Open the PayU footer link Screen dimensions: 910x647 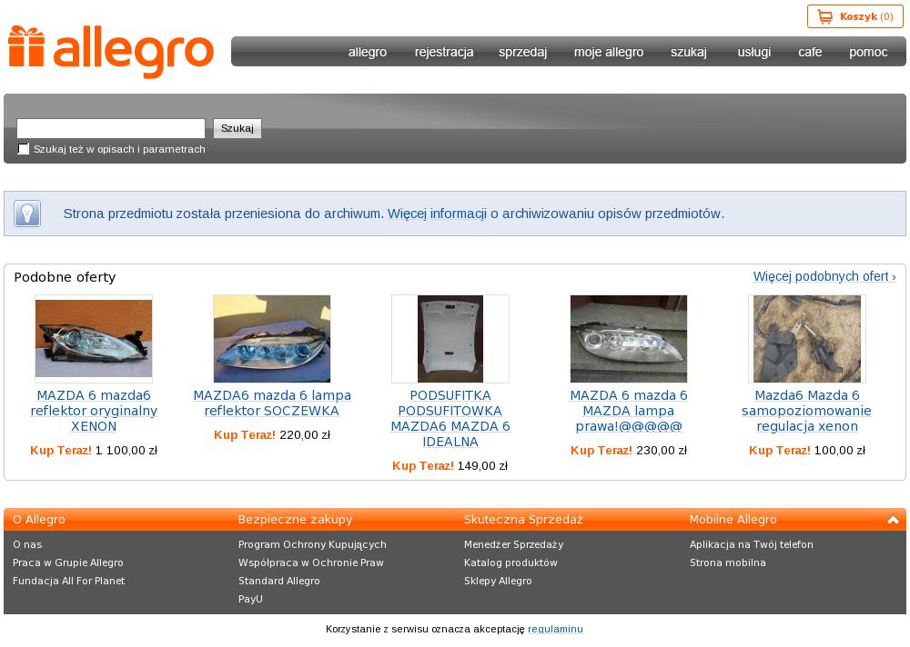(x=251, y=599)
